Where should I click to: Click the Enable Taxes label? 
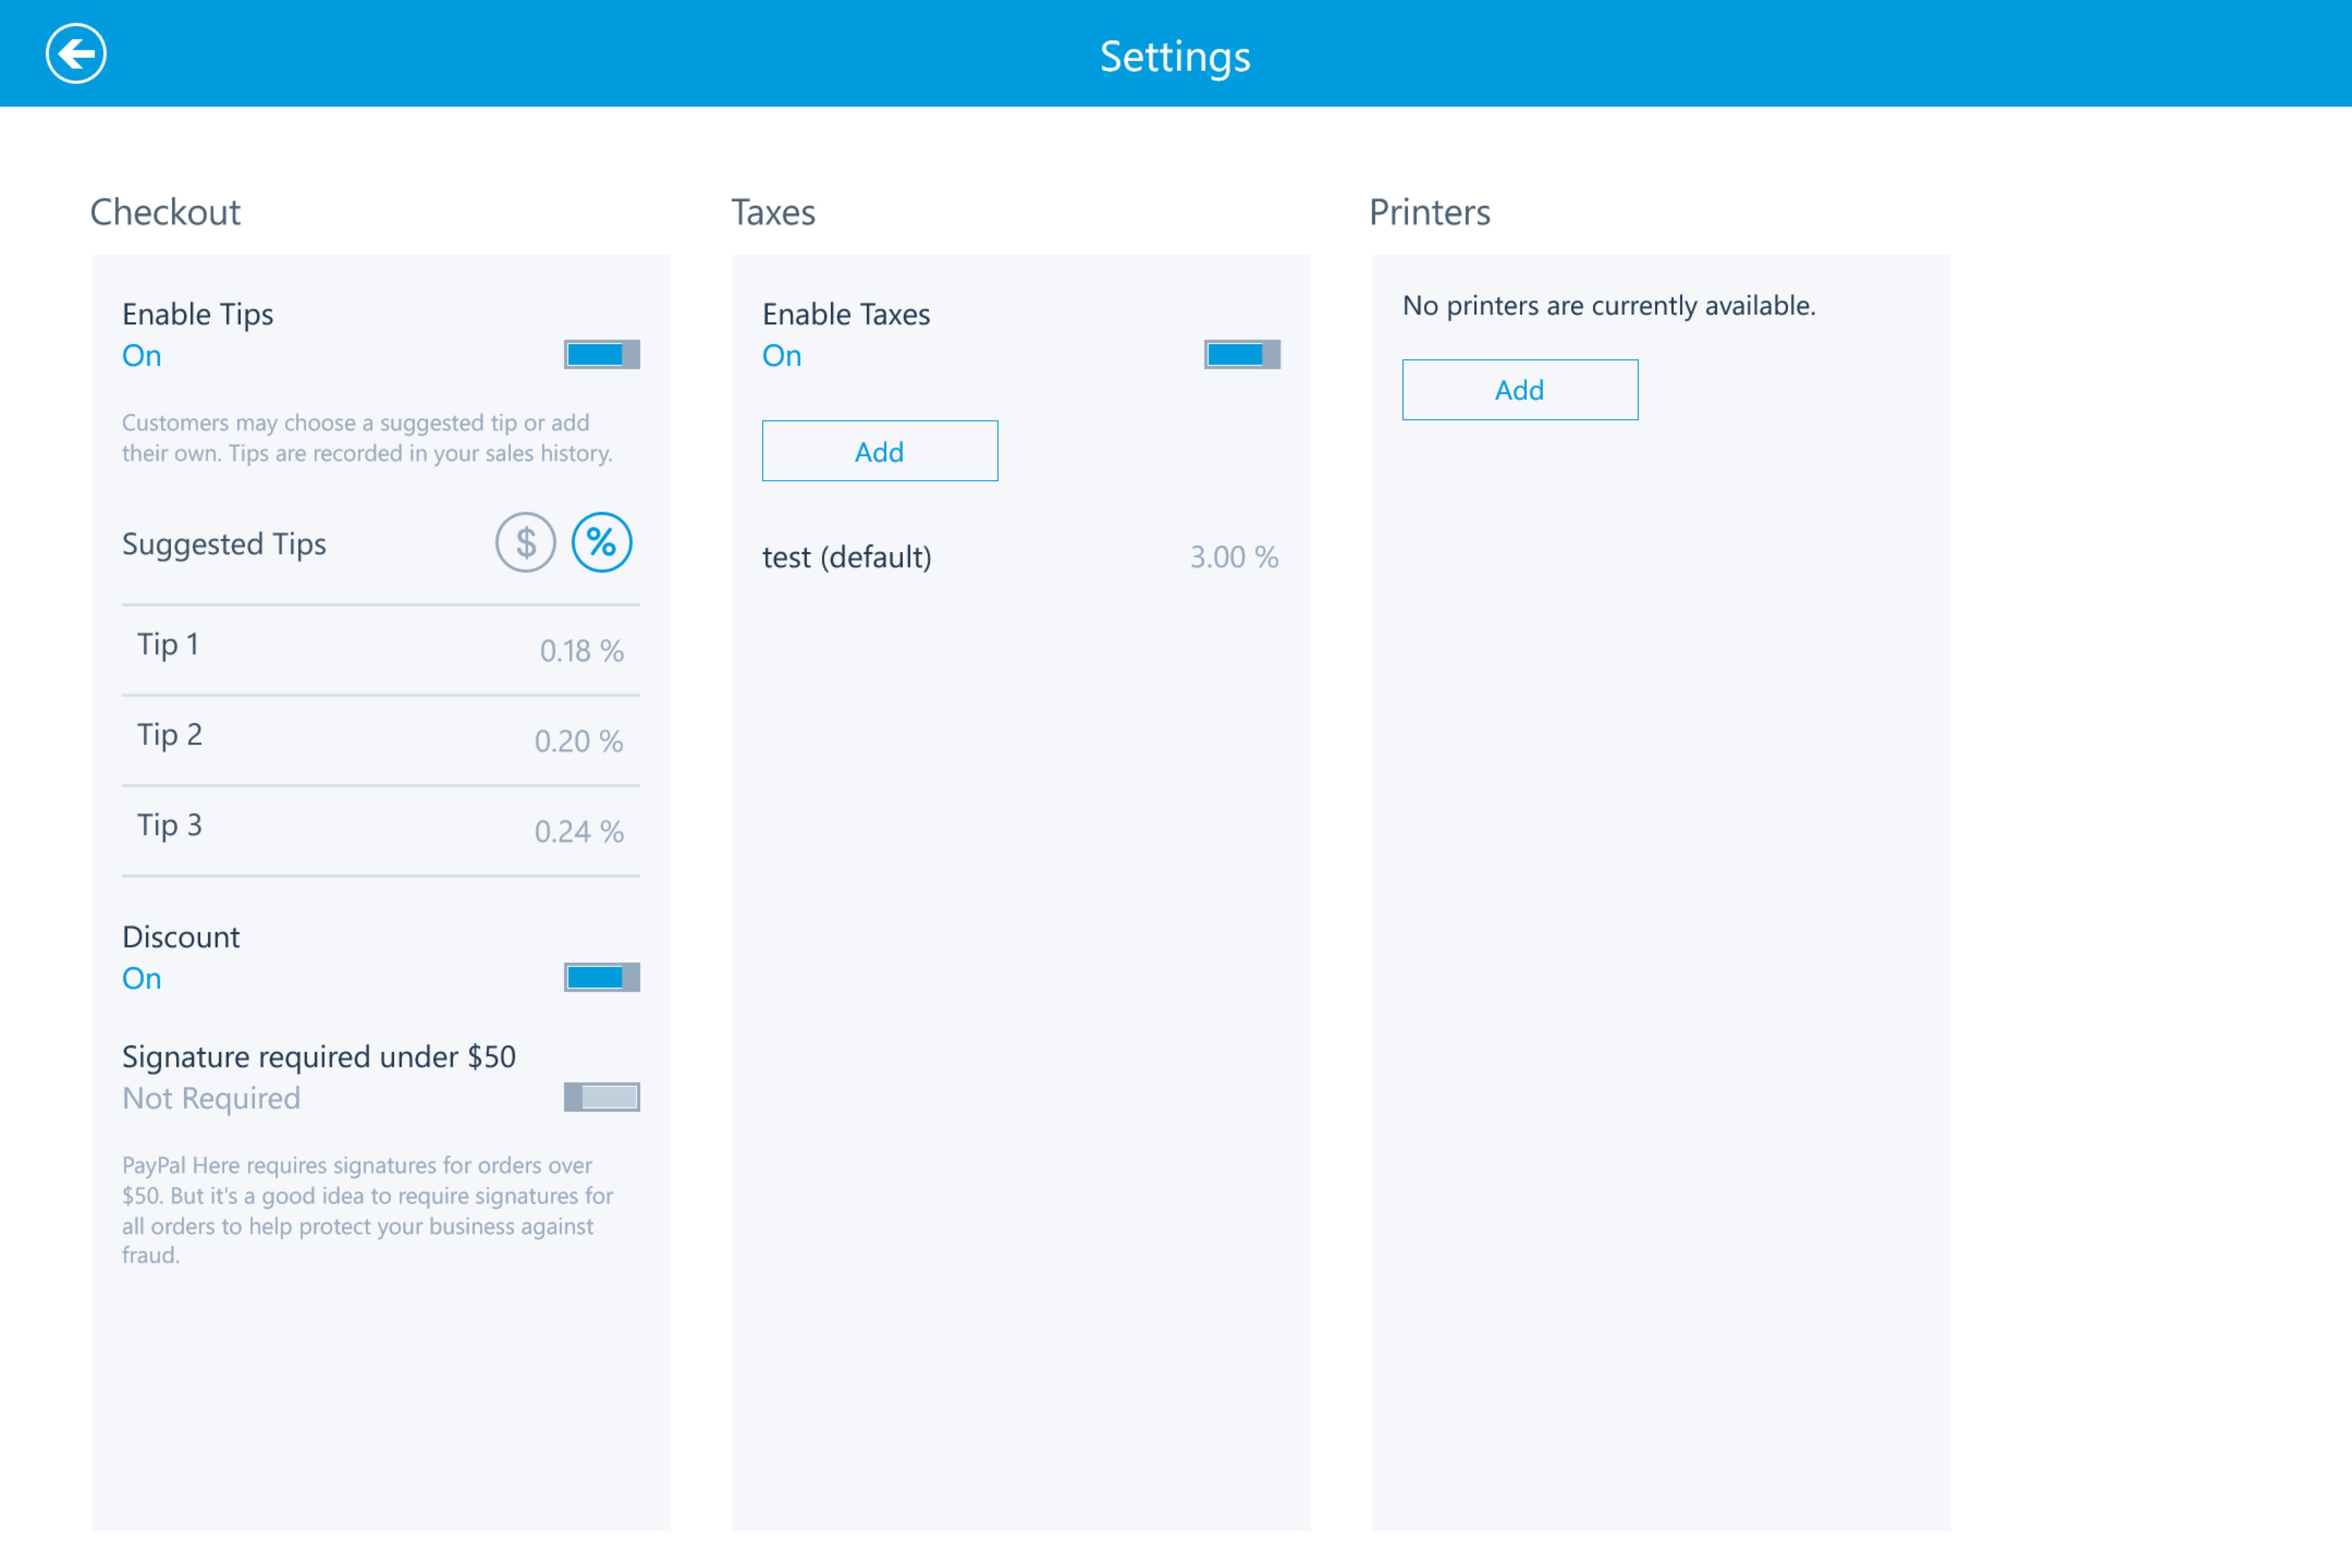point(846,315)
